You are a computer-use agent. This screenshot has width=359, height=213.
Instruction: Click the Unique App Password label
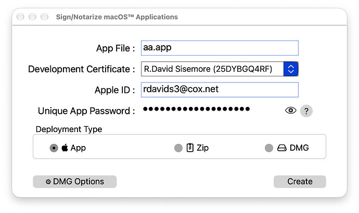tap(86, 111)
